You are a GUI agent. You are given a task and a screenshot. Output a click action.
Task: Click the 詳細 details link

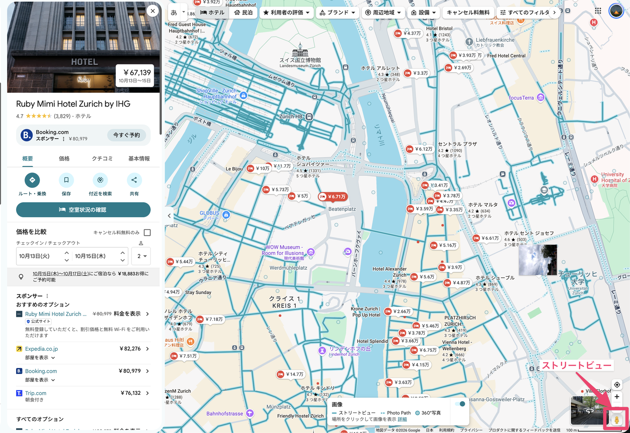click(x=402, y=420)
